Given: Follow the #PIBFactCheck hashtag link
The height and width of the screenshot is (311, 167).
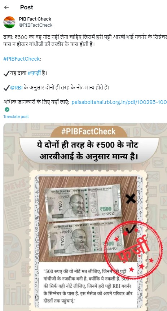Looking at the screenshot, I should [x=21, y=59].
